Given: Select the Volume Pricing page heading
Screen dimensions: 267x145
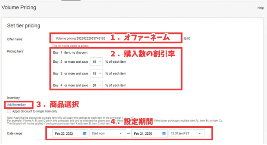Looking at the screenshot, I should point(19,7).
